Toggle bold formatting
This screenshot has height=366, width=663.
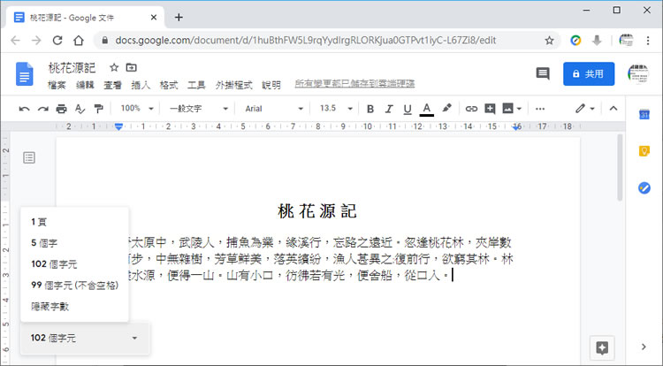click(370, 109)
